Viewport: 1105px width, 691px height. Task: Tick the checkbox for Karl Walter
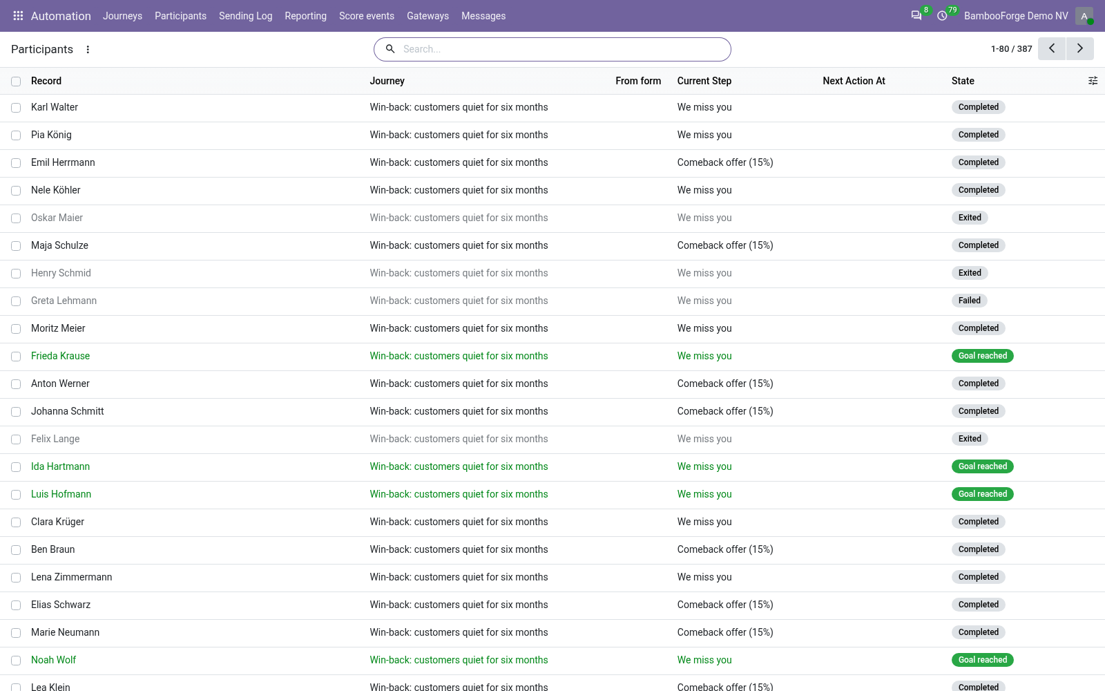tap(16, 108)
